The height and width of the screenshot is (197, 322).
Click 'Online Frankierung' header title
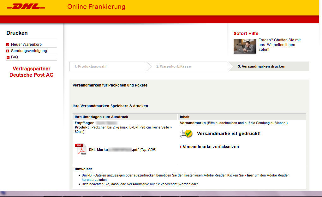96,7
